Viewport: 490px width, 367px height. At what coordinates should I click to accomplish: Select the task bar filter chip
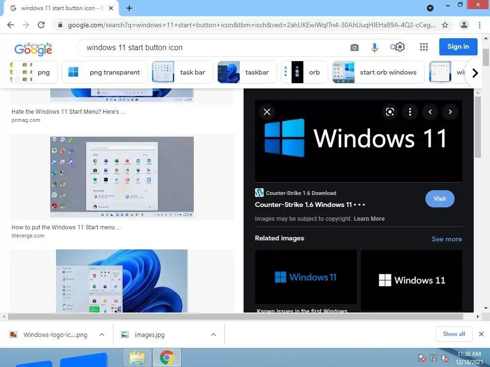click(x=182, y=73)
